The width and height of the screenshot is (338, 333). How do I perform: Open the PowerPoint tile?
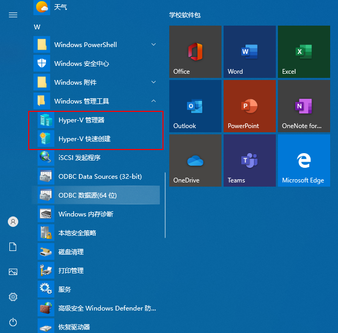point(249,106)
